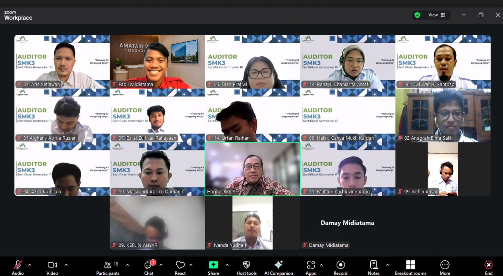Click the green encryption shield icon
The width and height of the screenshot is (503, 276).
[417, 15]
